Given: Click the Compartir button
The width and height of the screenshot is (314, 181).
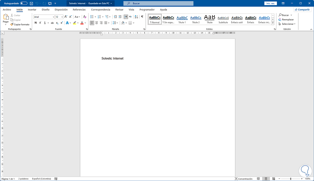Looking at the screenshot, I should coord(302,9).
